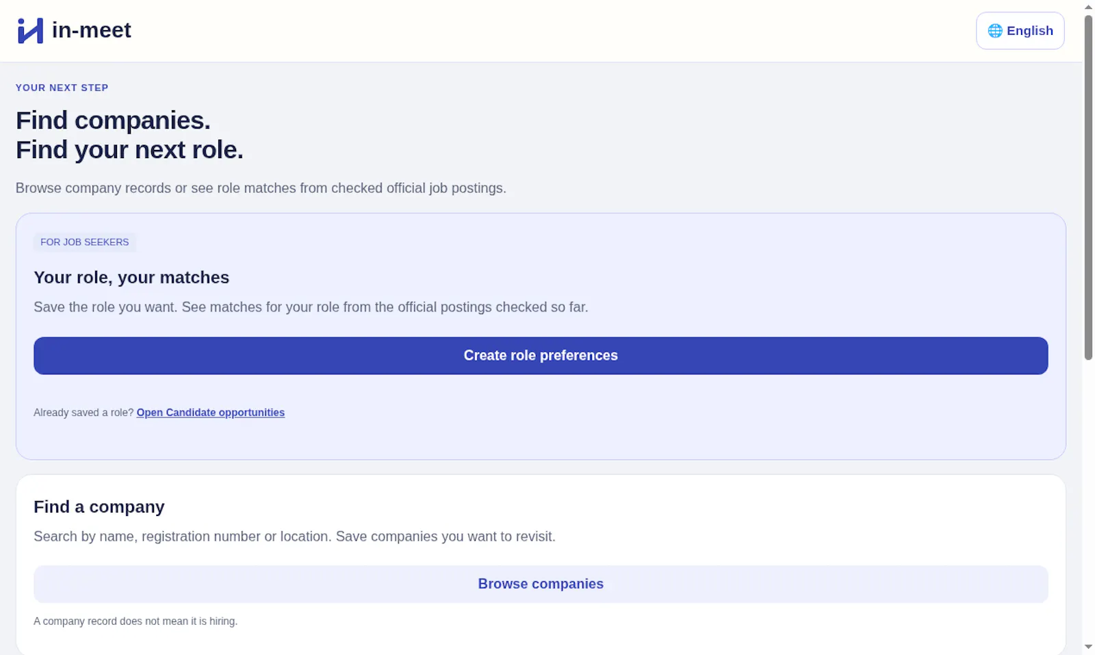Open Candidate opportunities link
Image resolution: width=1095 pixels, height=655 pixels.
point(211,413)
